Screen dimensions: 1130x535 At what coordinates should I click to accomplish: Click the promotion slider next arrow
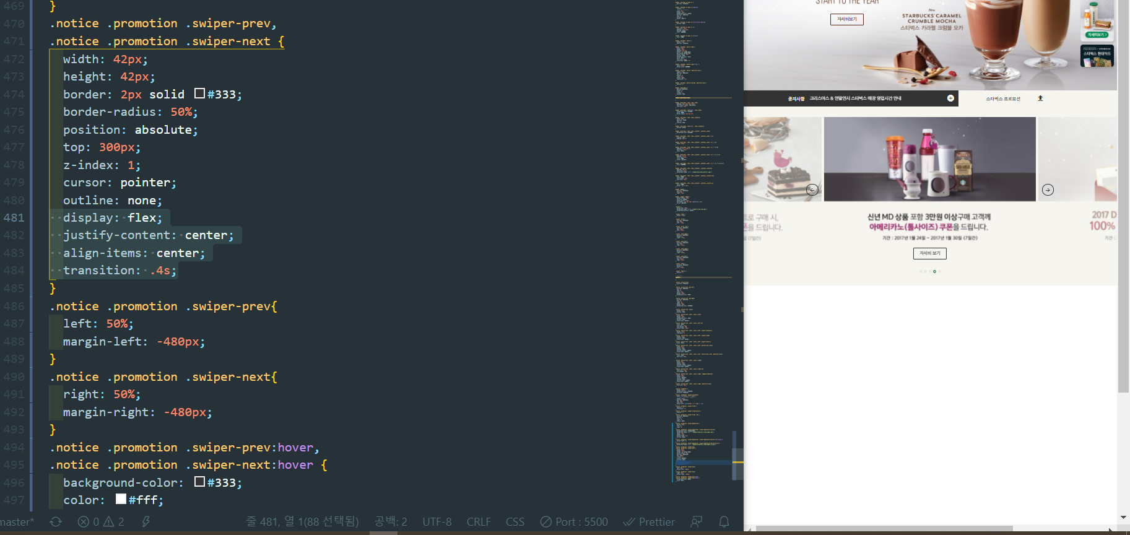[x=1048, y=190]
